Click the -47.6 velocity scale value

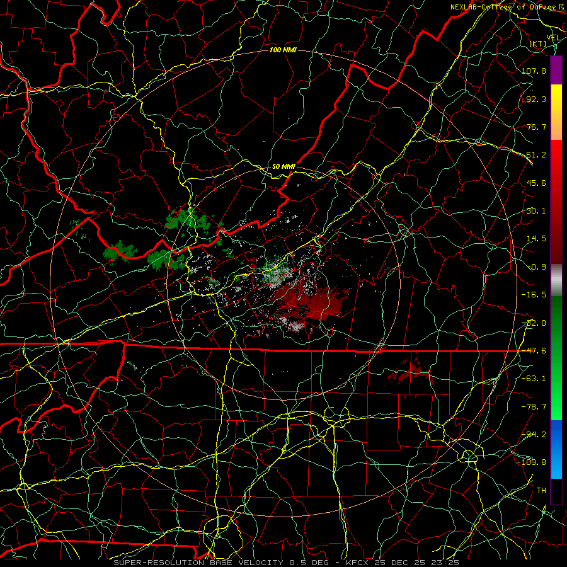[534, 351]
